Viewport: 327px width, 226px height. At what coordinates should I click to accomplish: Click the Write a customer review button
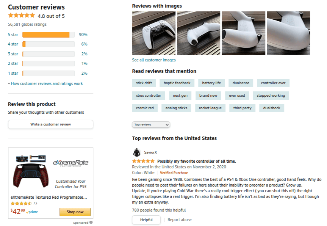tap(50, 124)
